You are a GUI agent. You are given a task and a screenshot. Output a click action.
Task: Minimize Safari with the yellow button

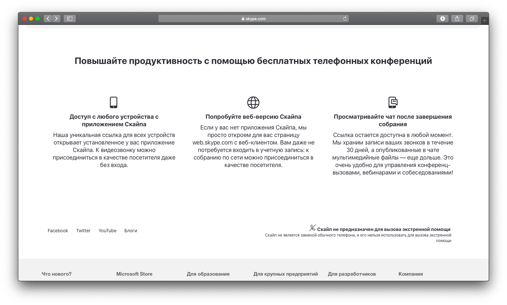click(x=31, y=19)
